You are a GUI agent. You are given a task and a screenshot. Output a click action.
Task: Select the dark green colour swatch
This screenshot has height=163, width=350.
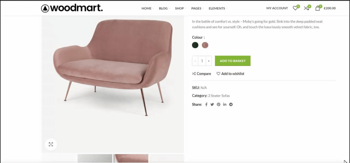[x=195, y=45]
